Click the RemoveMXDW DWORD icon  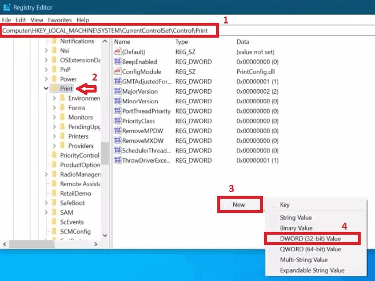coord(117,140)
